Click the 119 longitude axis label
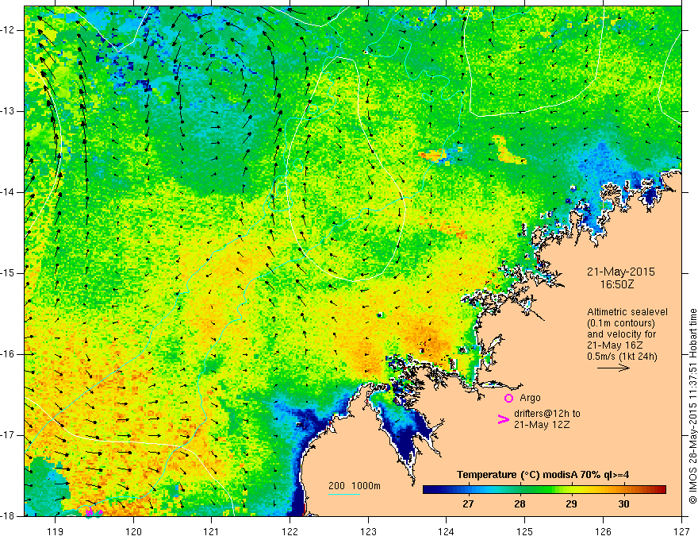The image size is (698, 540). point(56,531)
